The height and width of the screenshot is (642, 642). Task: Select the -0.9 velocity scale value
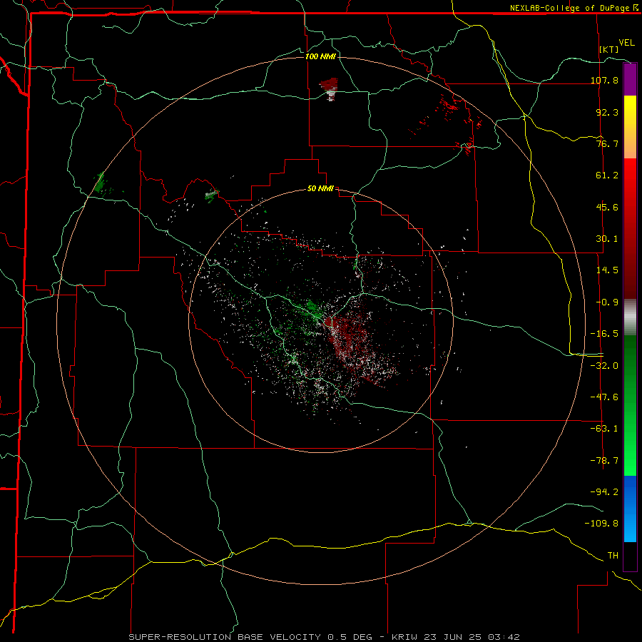607,302
